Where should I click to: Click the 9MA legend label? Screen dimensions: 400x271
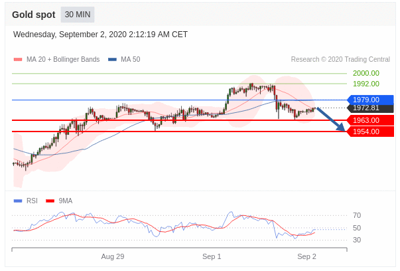click(66, 201)
